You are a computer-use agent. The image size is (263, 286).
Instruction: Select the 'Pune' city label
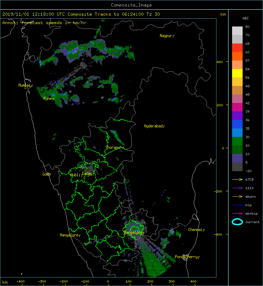pyautogui.click(x=48, y=99)
